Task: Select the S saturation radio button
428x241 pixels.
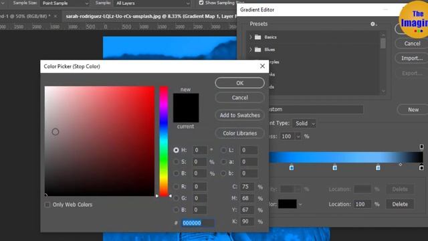Action: coord(176,162)
